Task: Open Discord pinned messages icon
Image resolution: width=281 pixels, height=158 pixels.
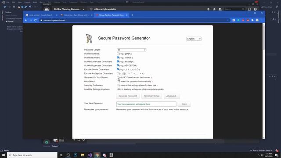Action: coord(214,9)
